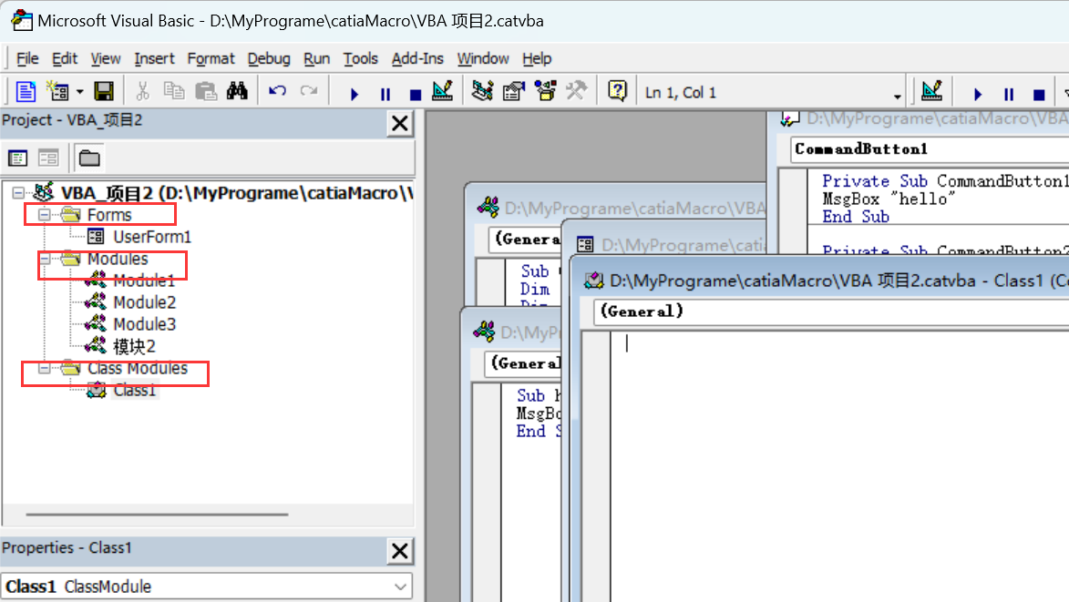This screenshot has width=1069, height=602.
Task: Collapse the Class Modules folder
Action: [45, 368]
